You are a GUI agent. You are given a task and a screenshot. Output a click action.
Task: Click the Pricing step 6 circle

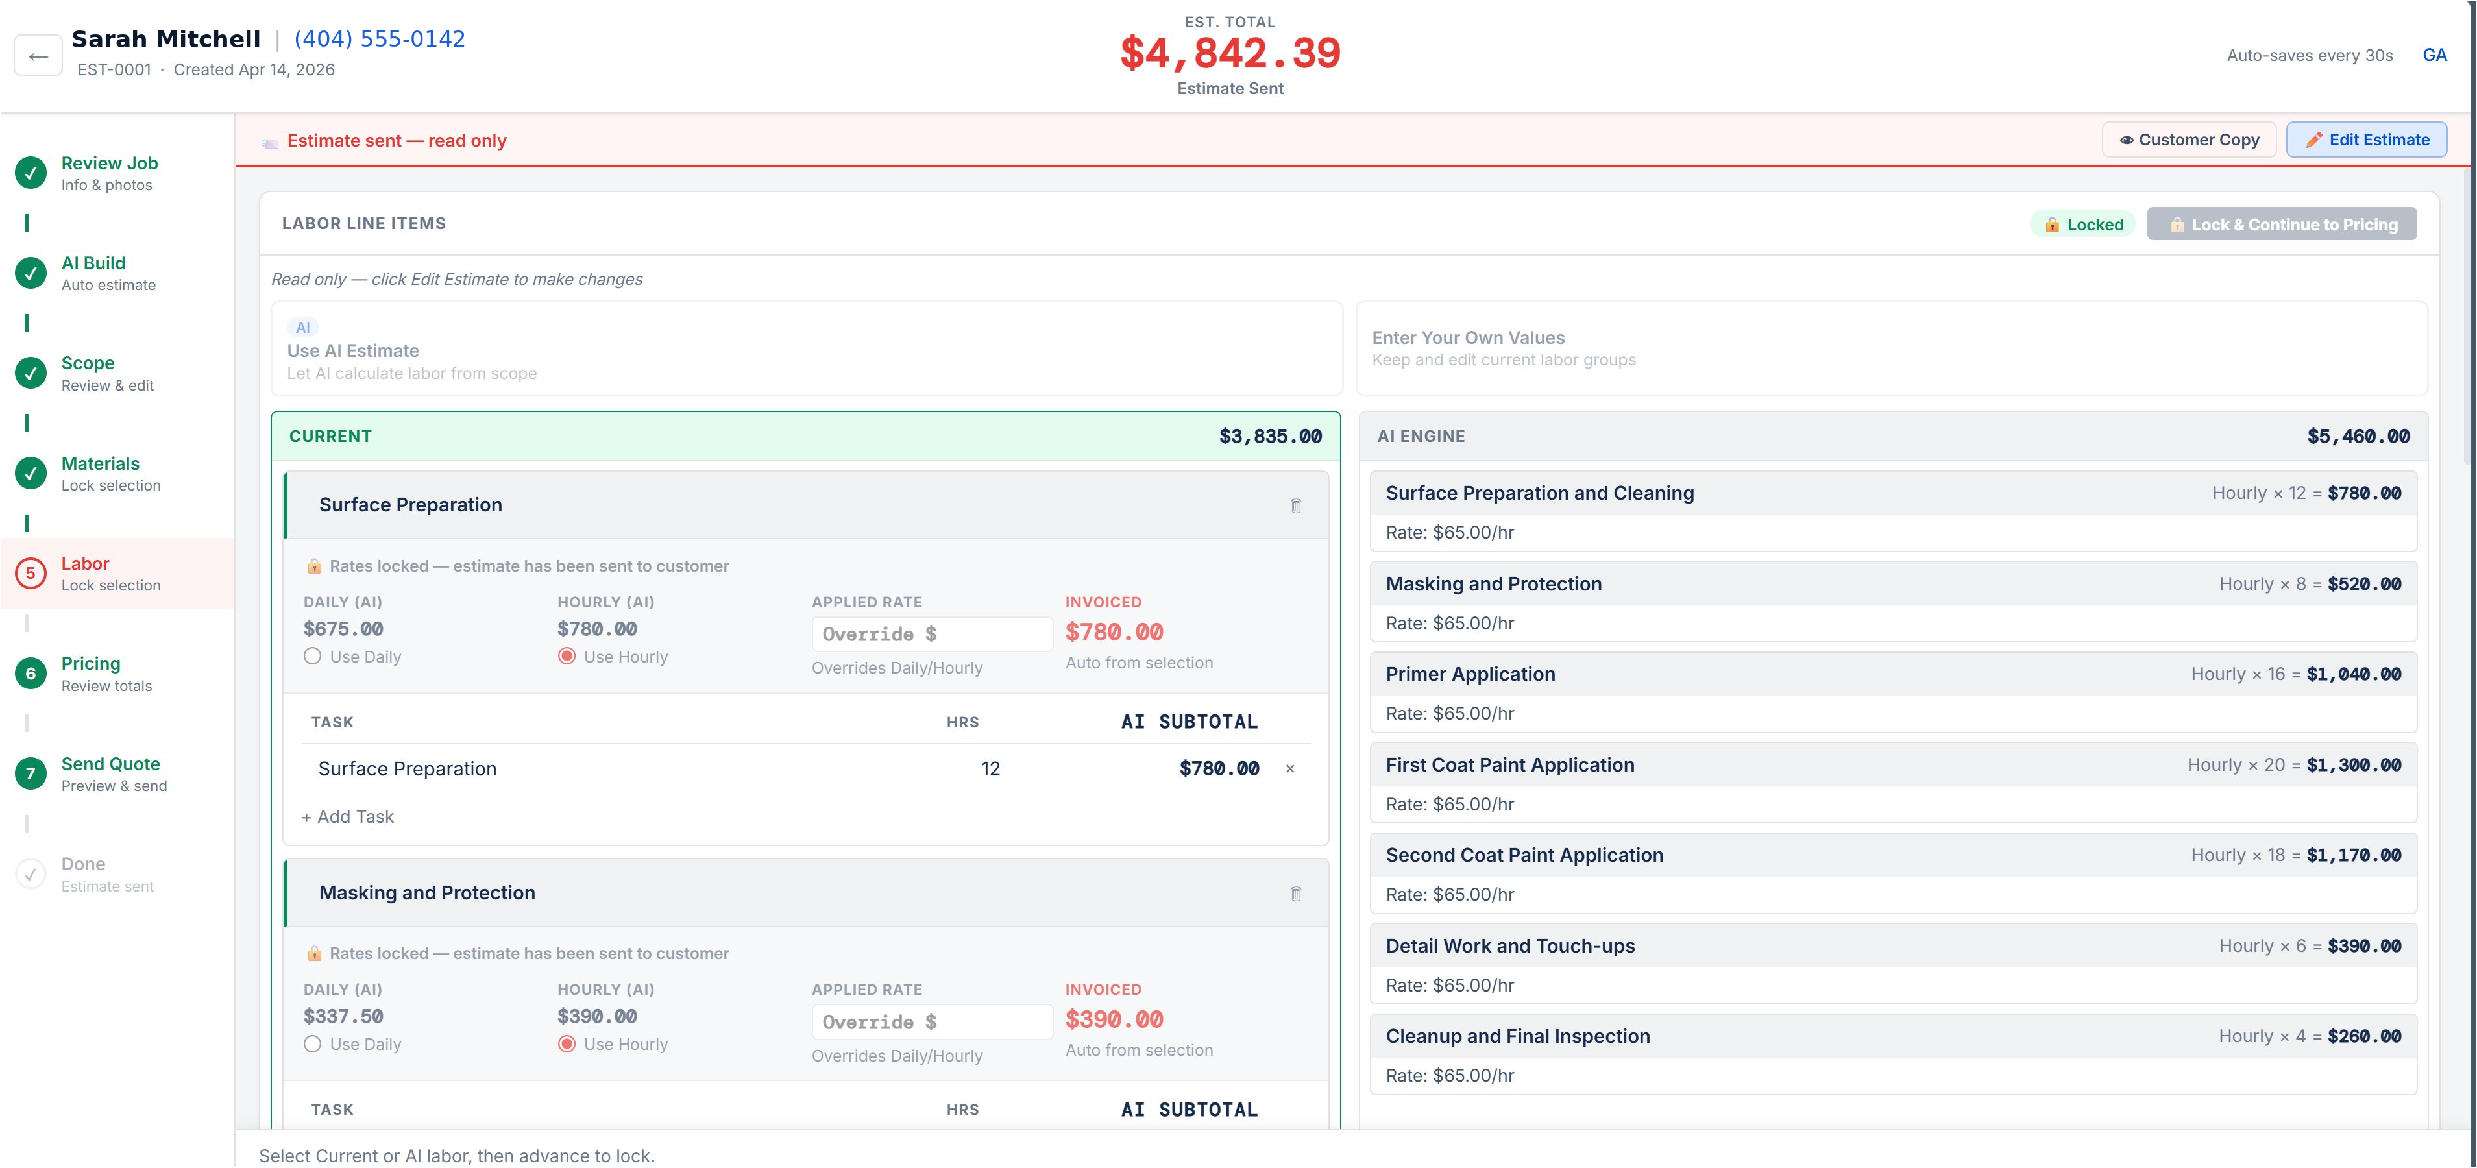point(31,673)
